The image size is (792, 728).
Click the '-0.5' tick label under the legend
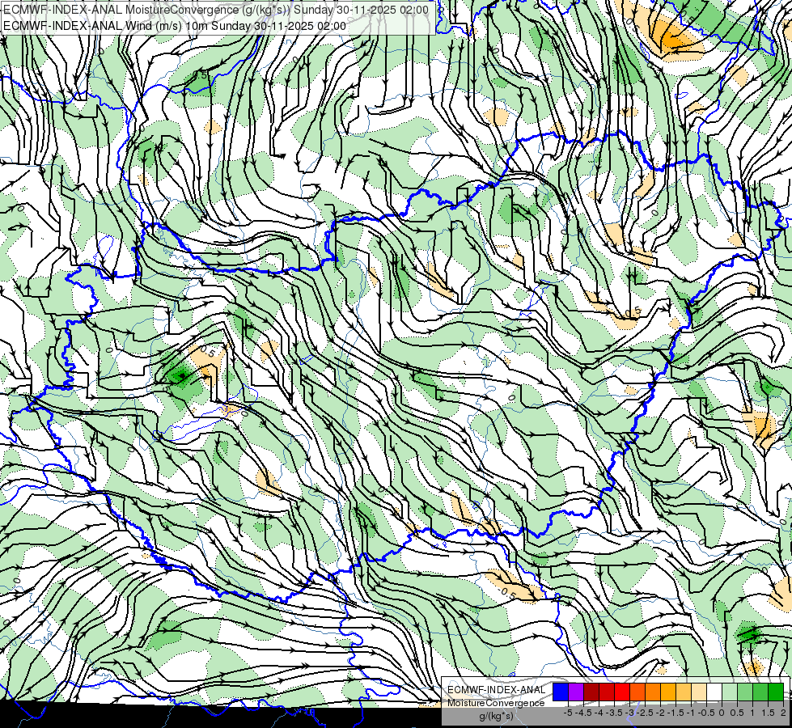pos(706,713)
